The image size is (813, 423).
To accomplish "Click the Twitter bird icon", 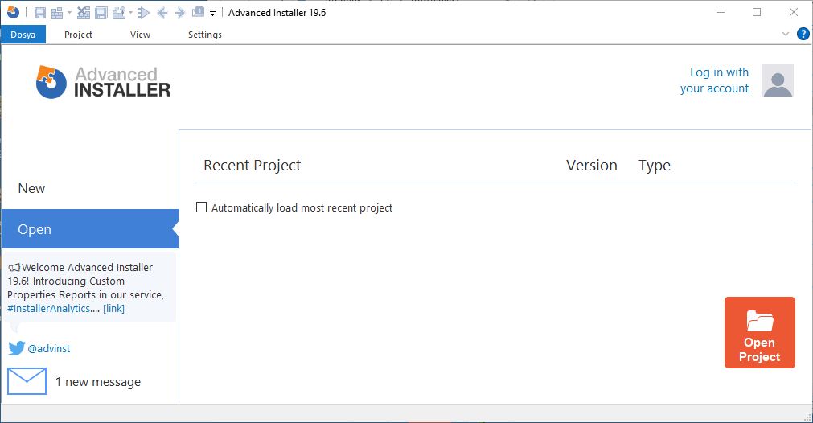I will tap(17, 348).
